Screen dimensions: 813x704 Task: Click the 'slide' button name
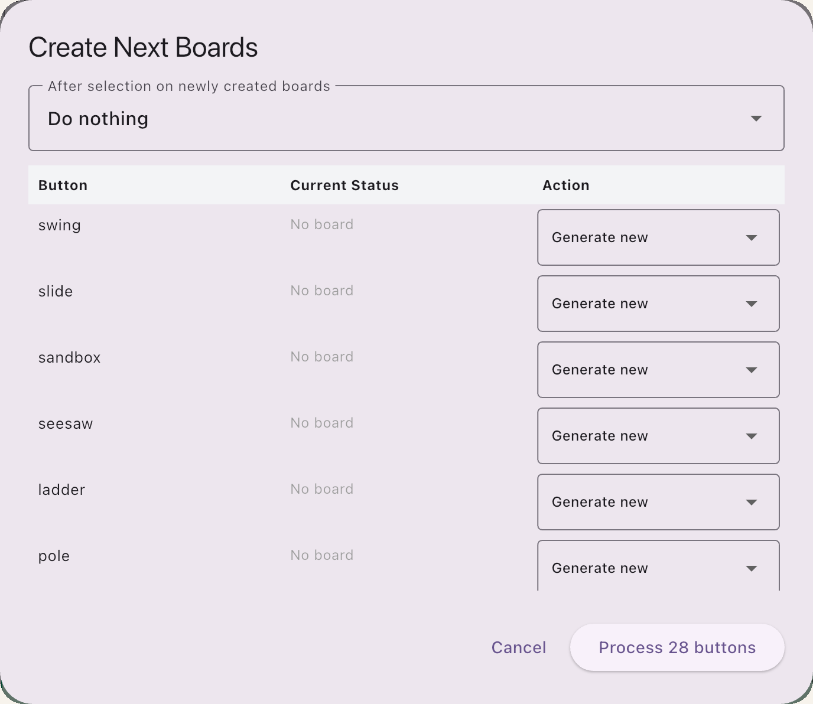coord(56,291)
